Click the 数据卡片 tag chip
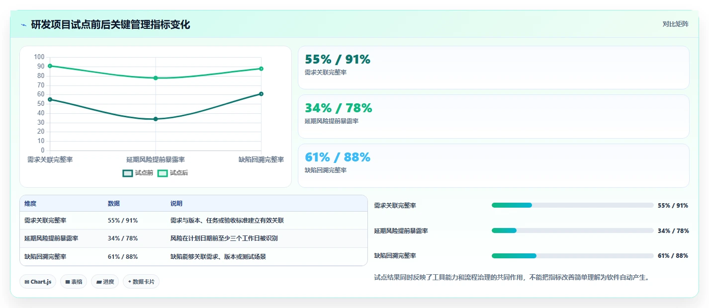 point(141,282)
